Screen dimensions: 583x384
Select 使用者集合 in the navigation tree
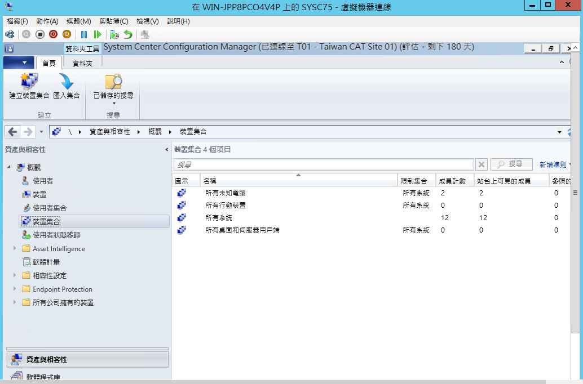pyautogui.click(x=50, y=208)
